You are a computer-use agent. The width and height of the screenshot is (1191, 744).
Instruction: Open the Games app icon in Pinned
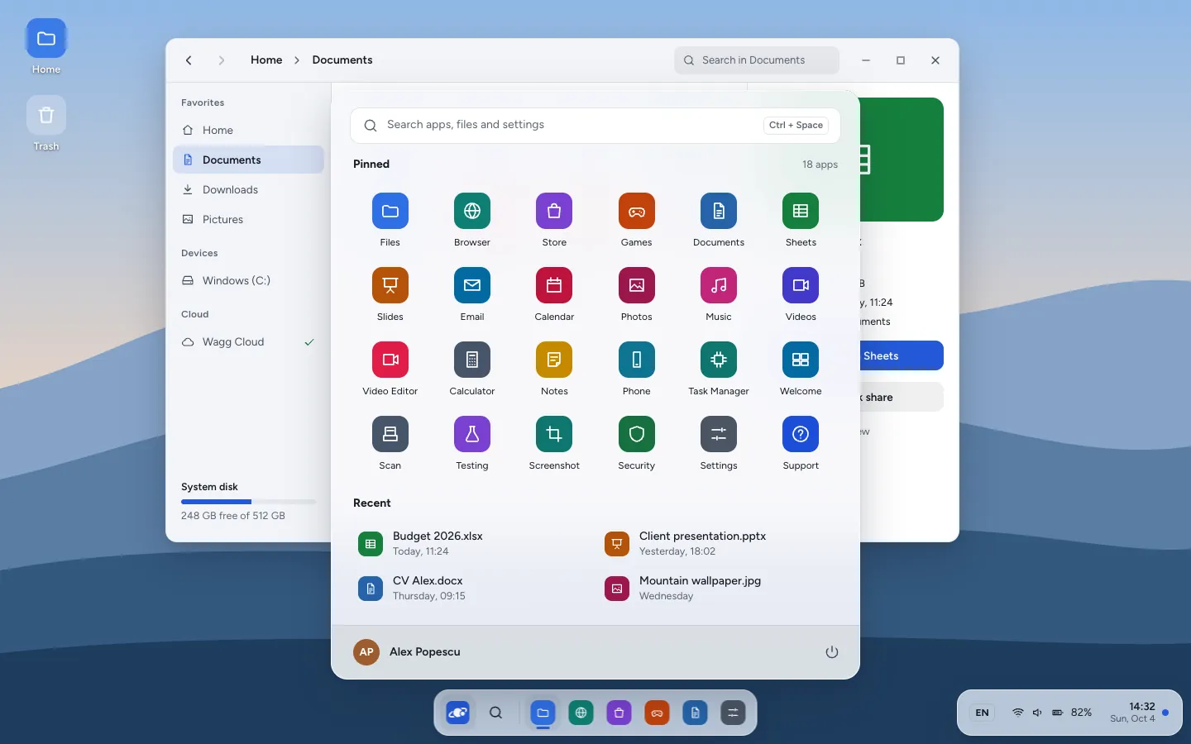pos(637,212)
